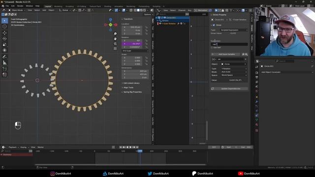Open the Edit menu
This screenshot has height=177, width=315.
point(13,6)
